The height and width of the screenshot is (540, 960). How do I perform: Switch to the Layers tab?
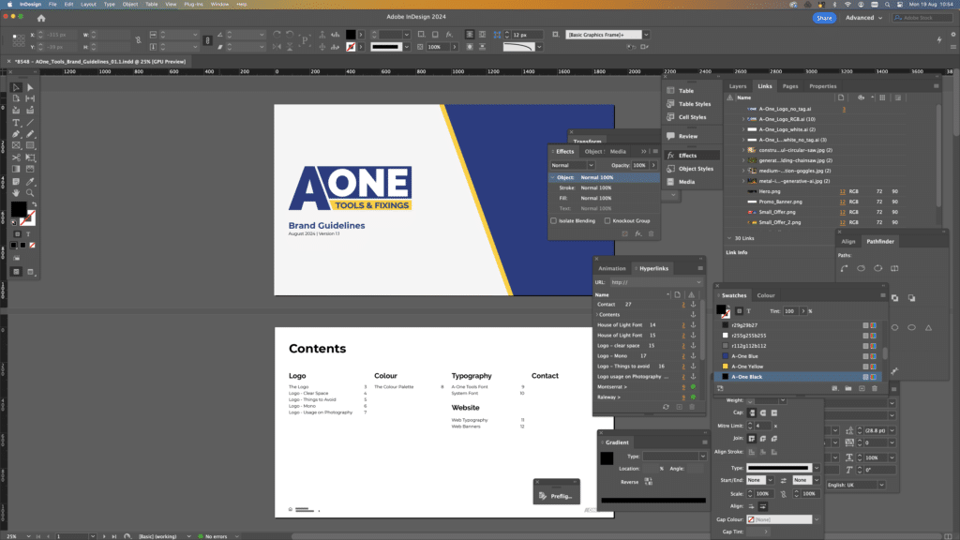tap(738, 86)
